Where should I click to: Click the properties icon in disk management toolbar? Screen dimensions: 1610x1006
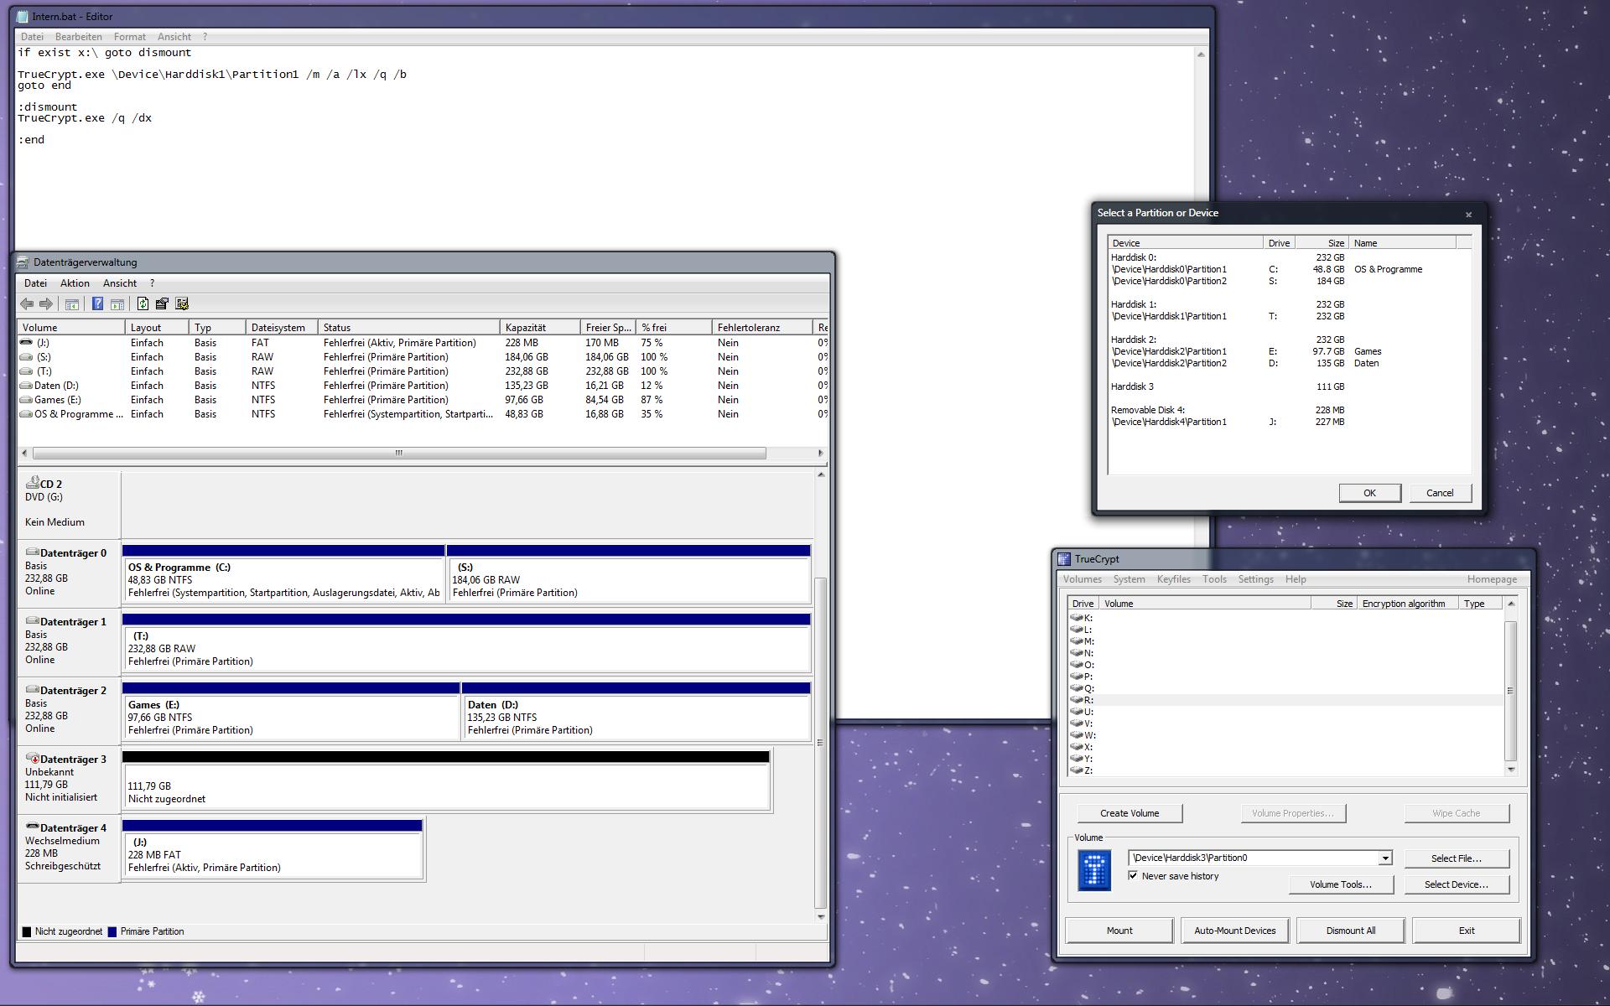coord(162,304)
